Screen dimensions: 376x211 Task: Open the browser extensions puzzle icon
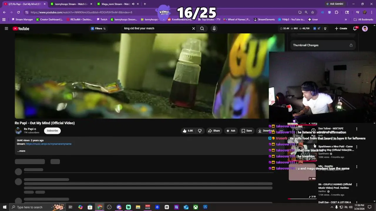pos(337,12)
